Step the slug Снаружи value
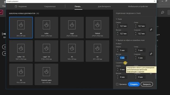170x95 pixels. tap(136, 77)
